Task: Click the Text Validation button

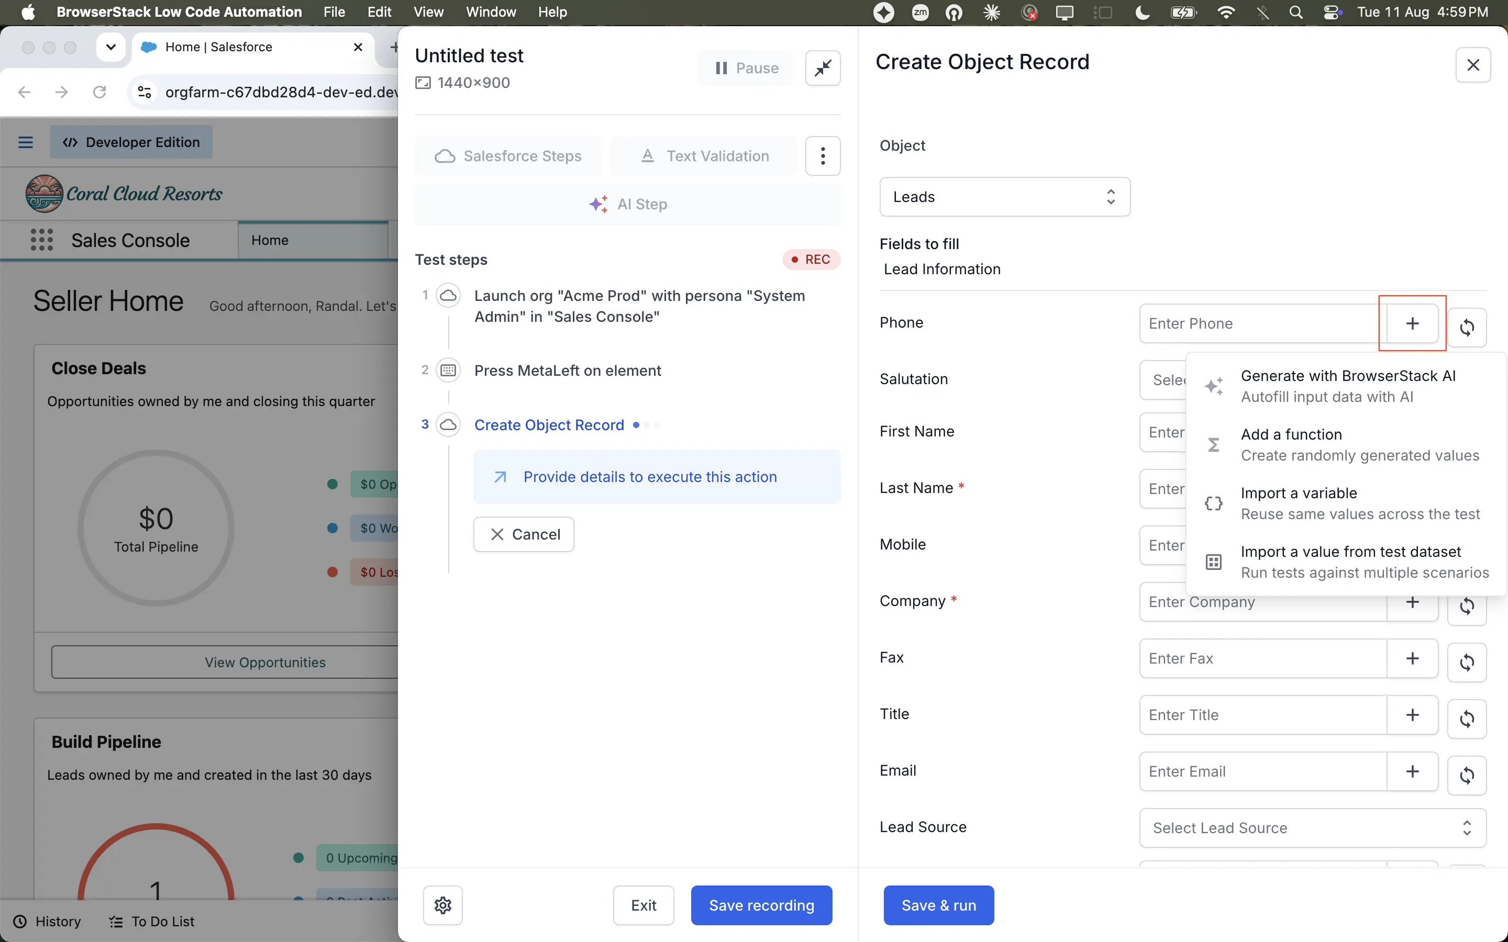Action: tap(704, 156)
